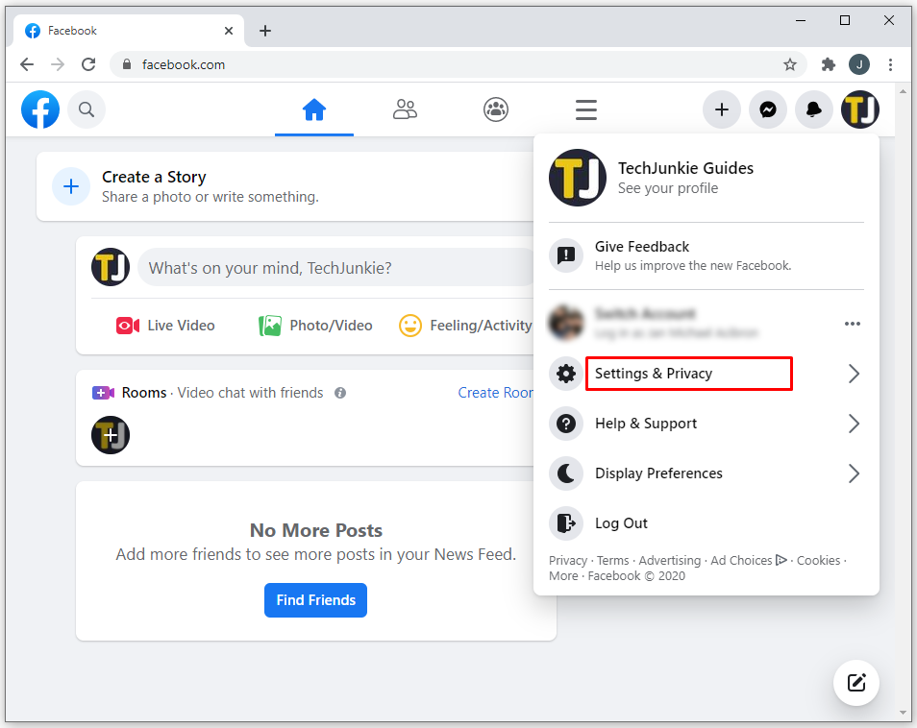The width and height of the screenshot is (917, 728).
Task: Click the Create Room link
Action: tap(495, 393)
